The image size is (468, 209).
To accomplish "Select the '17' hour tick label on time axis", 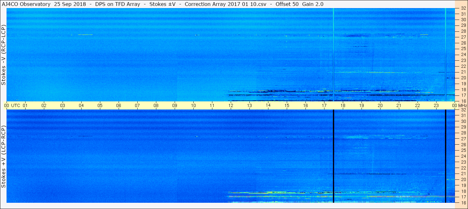I will click(x=324, y=105).
